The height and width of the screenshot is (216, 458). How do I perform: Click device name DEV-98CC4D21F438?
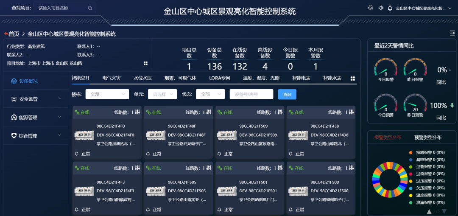click(329, 135)
